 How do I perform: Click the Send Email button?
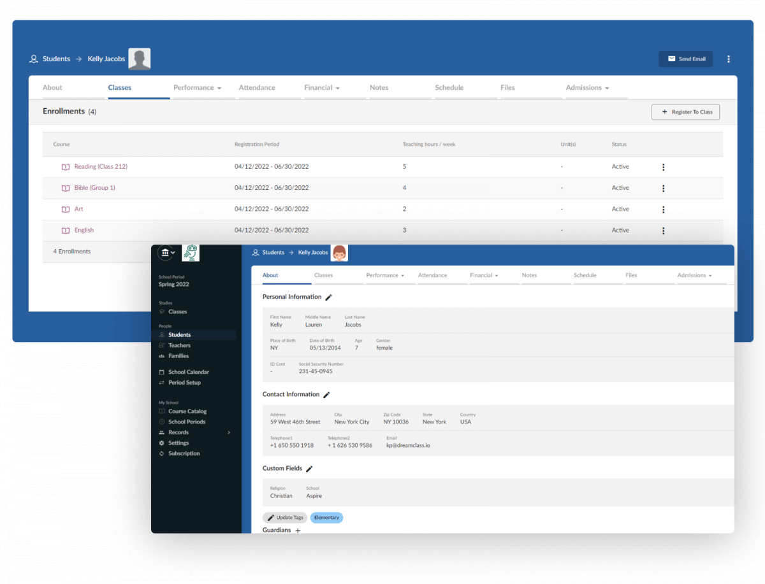click(685, 59)
